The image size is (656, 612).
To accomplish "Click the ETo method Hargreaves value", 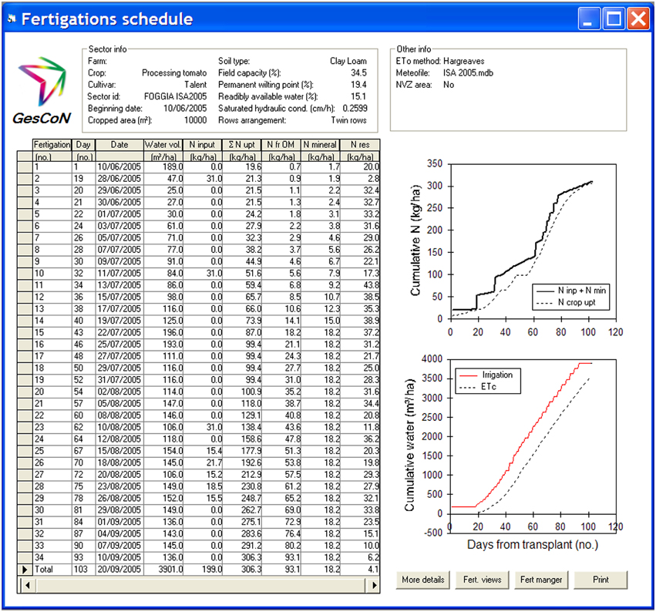I will click(463, 61).
